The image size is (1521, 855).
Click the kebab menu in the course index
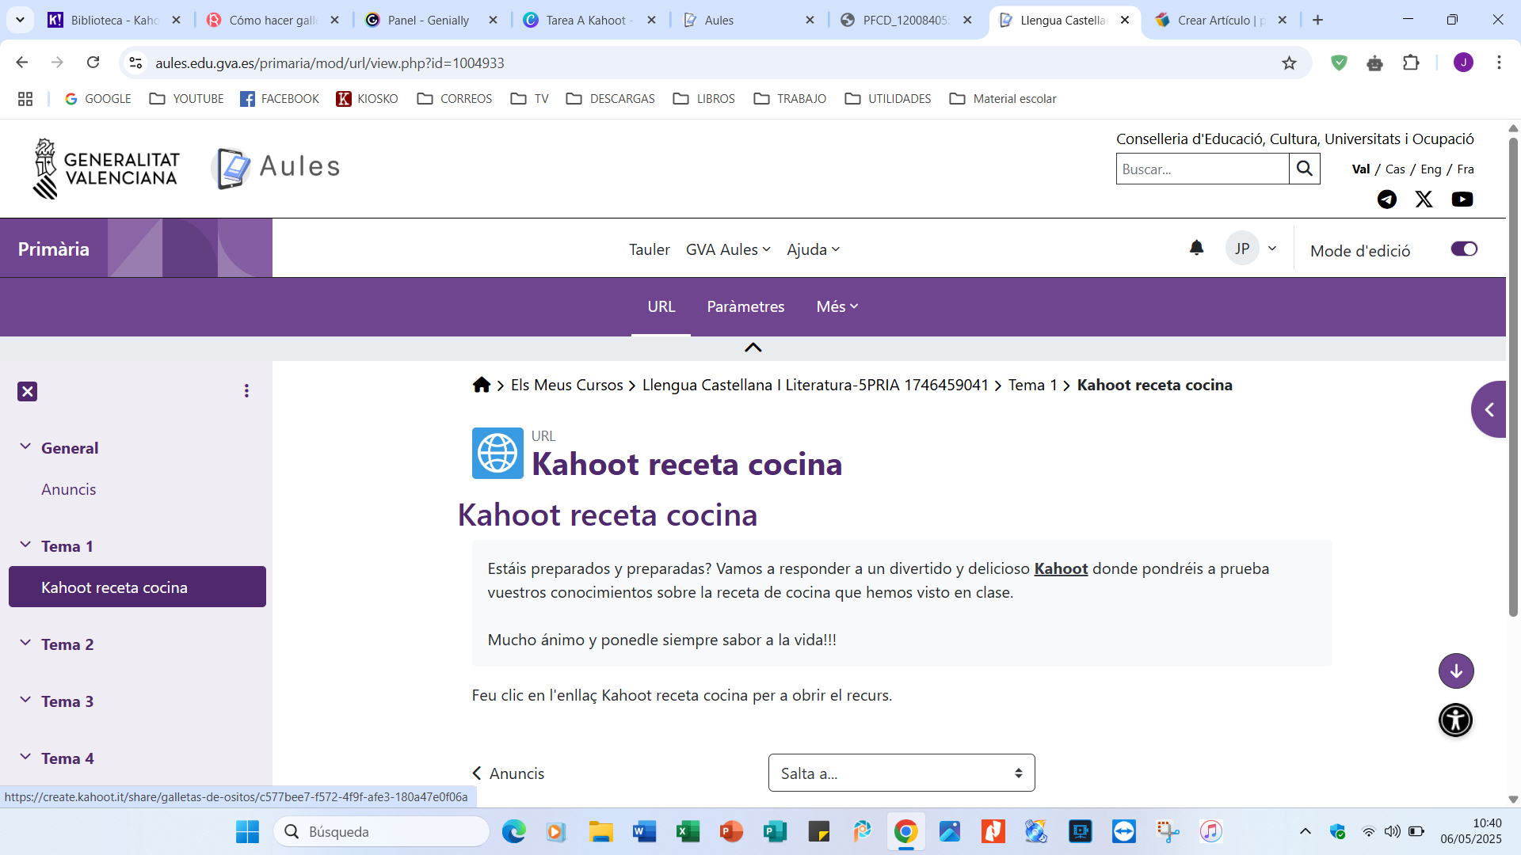tap(246, 390)
